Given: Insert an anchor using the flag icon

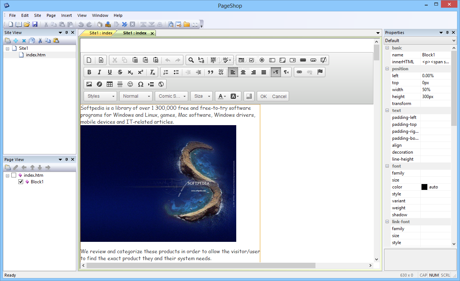Looking at the screenshot, I should (320, 72).
